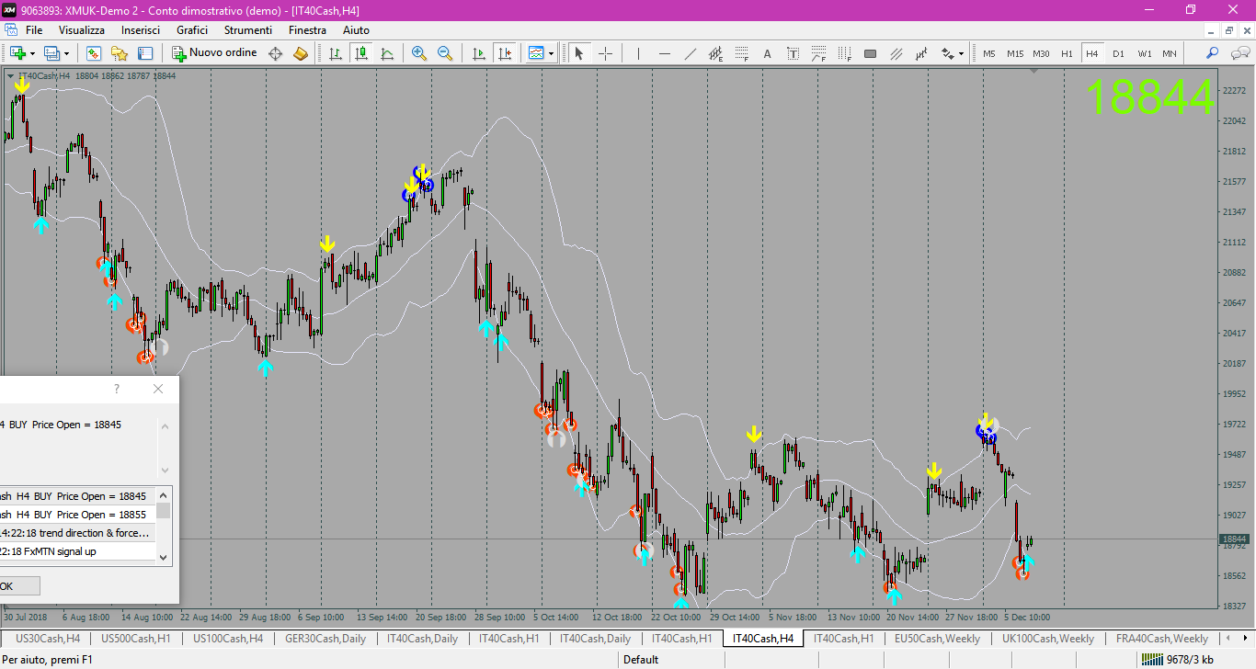Zoom out of the chart
Viewport: 1256px width, 669px height.
445,53
